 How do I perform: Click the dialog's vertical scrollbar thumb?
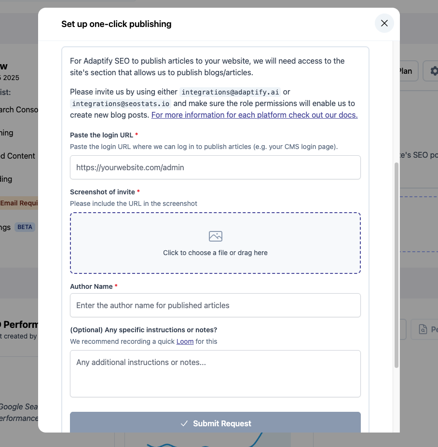click(397, 265)
